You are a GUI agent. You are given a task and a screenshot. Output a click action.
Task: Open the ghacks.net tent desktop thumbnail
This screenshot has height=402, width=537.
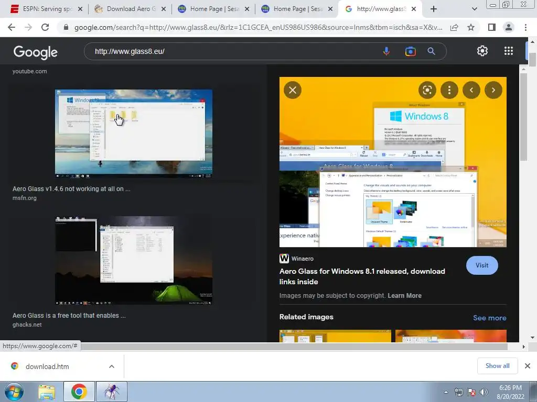tap(134, 261)
